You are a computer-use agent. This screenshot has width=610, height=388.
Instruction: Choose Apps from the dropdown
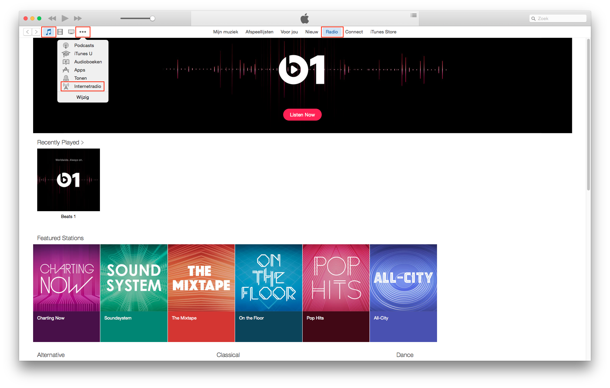point(83,70)
